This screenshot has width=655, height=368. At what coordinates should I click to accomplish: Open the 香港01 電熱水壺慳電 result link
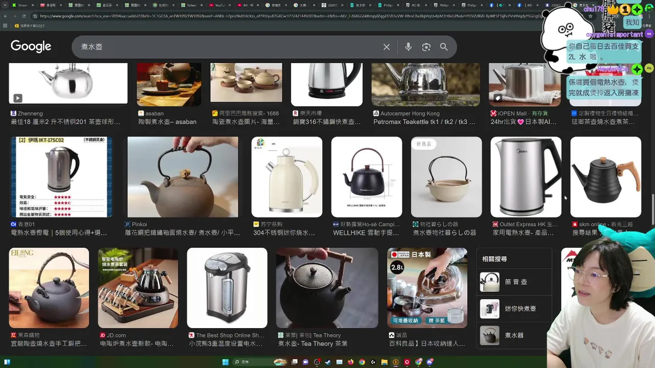point(59,233)
